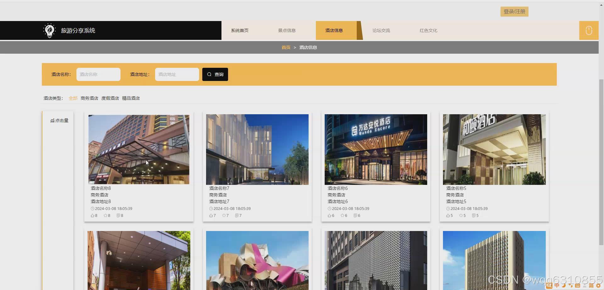Click the 点击量 sort icon in the sidebar
604x290 pixels.
(52, 121)
